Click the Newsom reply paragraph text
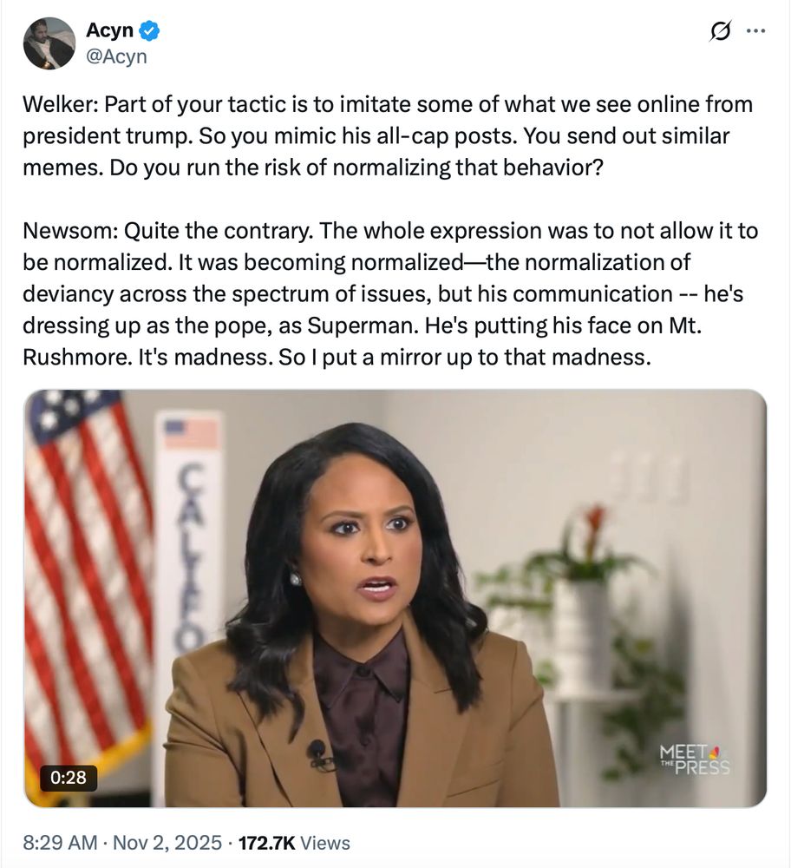 coord(390,294)
